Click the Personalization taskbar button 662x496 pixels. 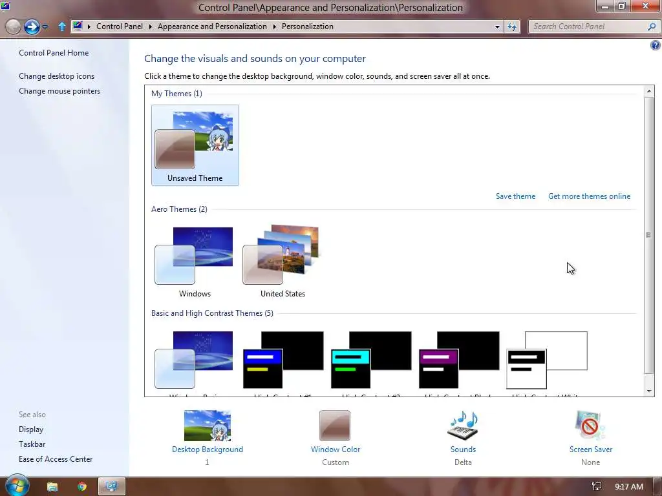[x=112, y=487]
